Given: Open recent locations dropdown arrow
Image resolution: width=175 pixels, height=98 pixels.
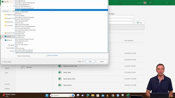Looking at the screenshot, I should coord(11,6).
